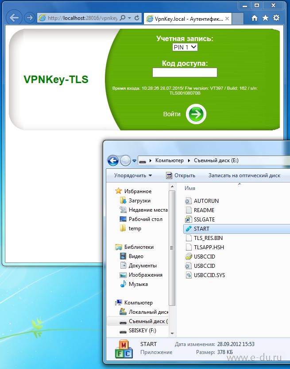Select Компьютер in navigation tree

[x=139, y=303]
